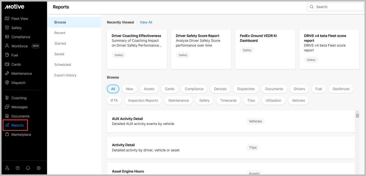
Task: Click the notifications bell icon
Action: point(28,168)
